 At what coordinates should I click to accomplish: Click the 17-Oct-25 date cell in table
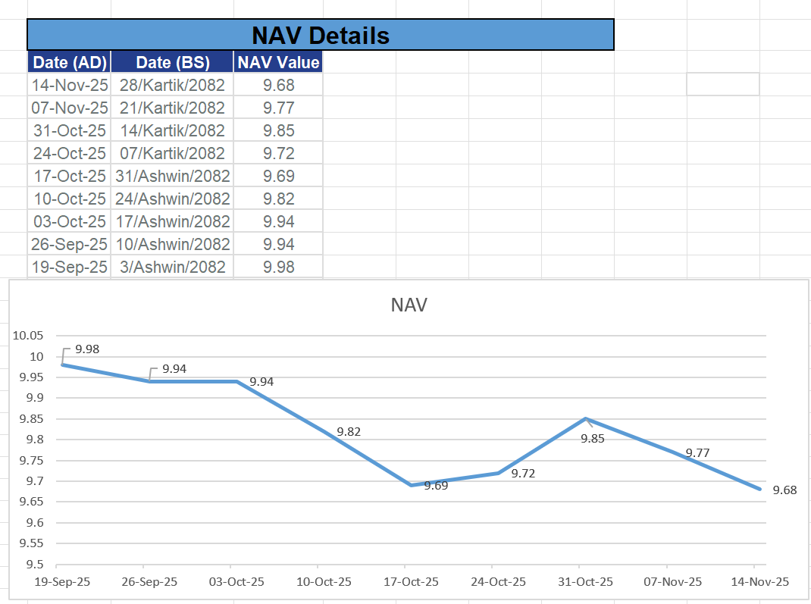[70, 176]
